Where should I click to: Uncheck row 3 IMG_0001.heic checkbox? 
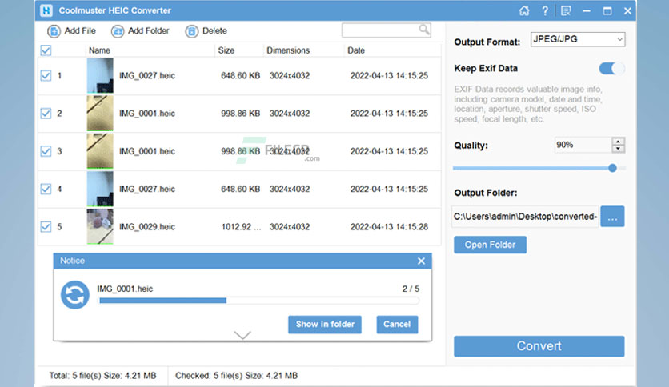coord(46,151)
